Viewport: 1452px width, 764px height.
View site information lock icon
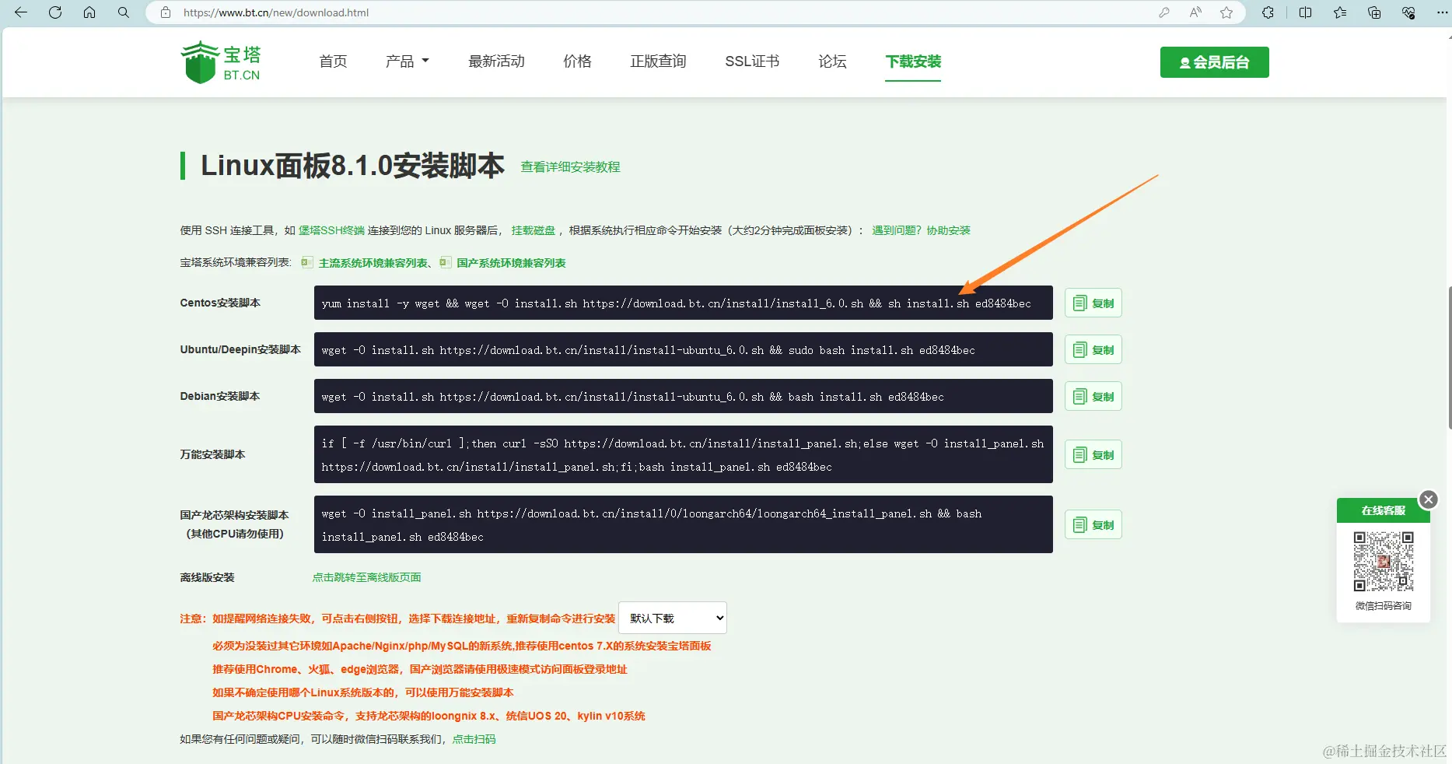tap(165, 12)
